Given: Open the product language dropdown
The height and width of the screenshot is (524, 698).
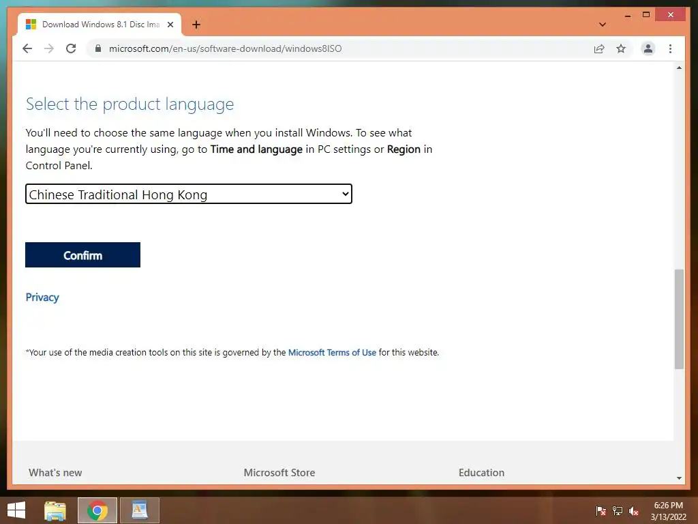Looking at the screenshot, I should pyautogui.click(x=189, y=194).
